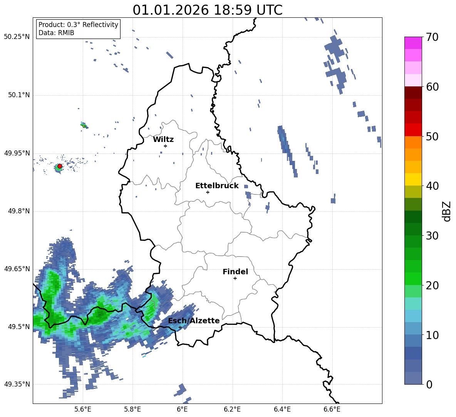
Task: Click the dBZ colorbar axis label
Action: pos(447,211)
